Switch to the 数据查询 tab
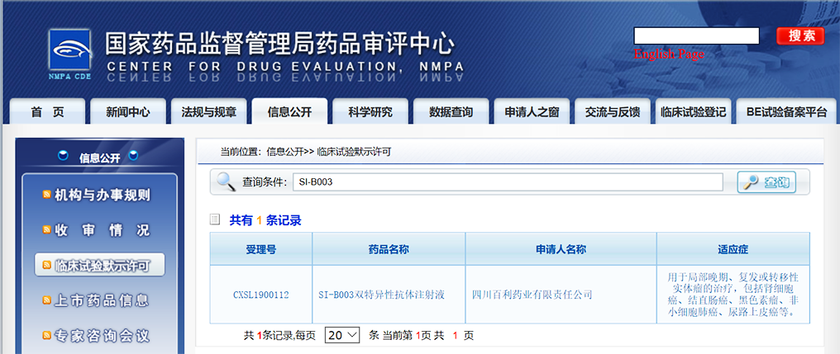The width and height of the screenshot is (840, 354). (451, 112)
